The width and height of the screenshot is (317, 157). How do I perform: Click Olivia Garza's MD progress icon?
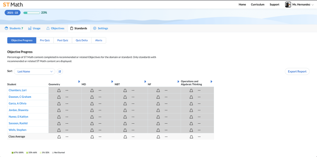(92, 104)
